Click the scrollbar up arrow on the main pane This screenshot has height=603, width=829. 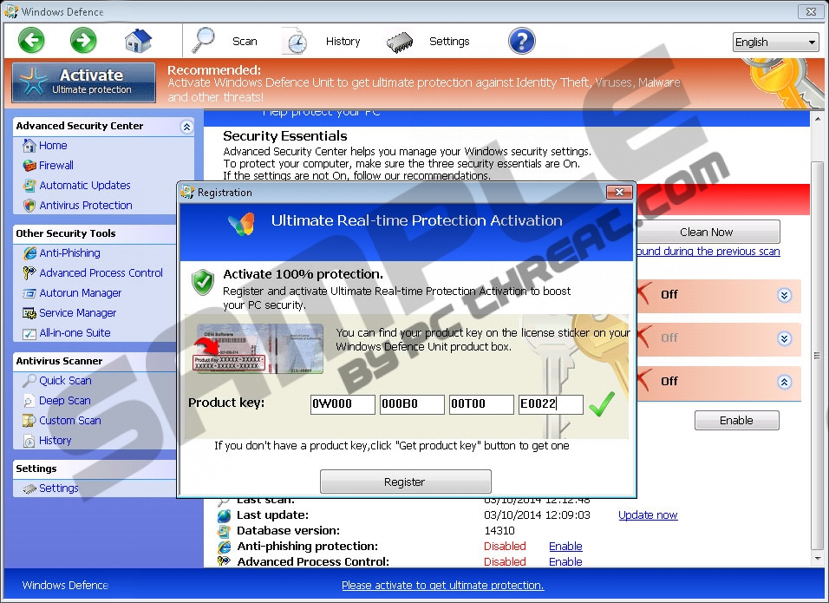(x=818, y=119)
